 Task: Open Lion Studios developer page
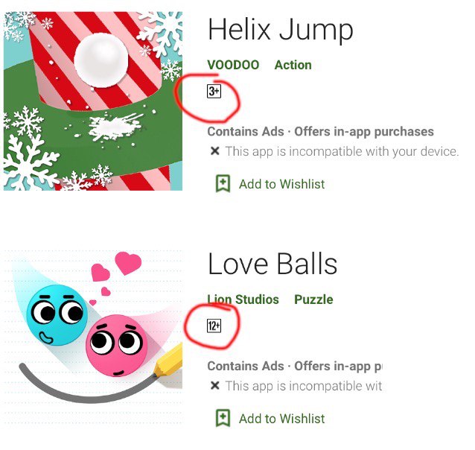[x=243, y=300]
